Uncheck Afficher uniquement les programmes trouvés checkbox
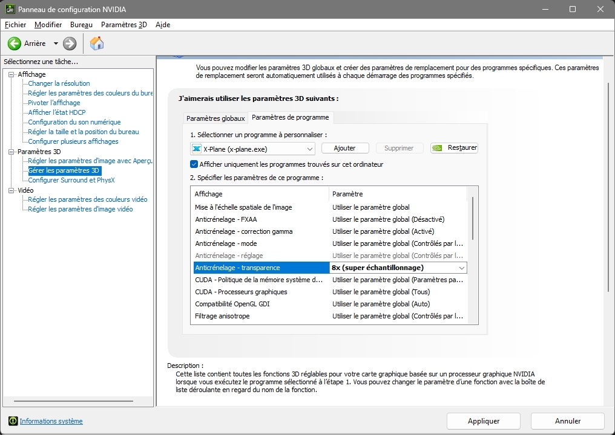This screenshot has width=615, height=435. point(194,164)
